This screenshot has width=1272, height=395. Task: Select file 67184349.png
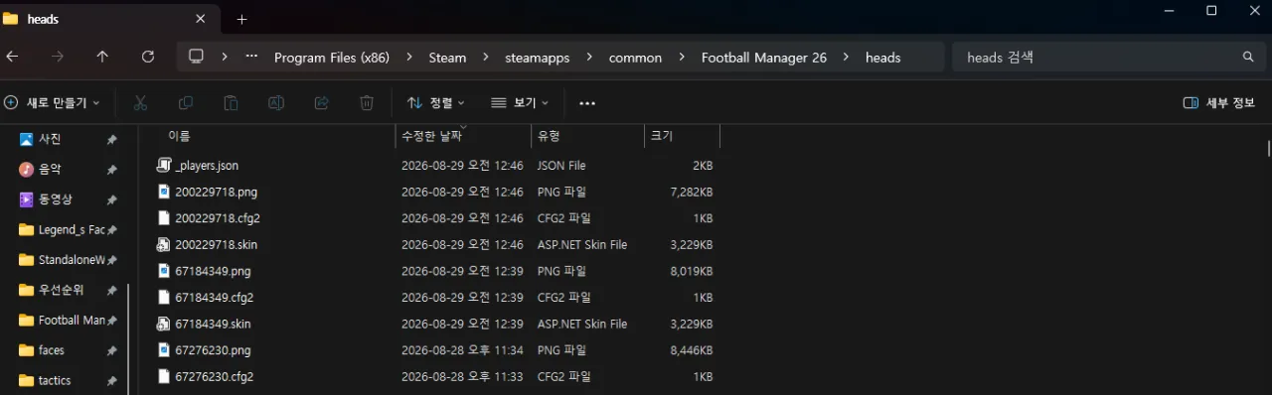[x=213, y=271]
